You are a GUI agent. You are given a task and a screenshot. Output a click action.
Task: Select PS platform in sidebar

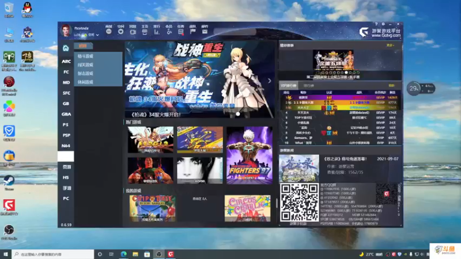click(x=66, y=125)
